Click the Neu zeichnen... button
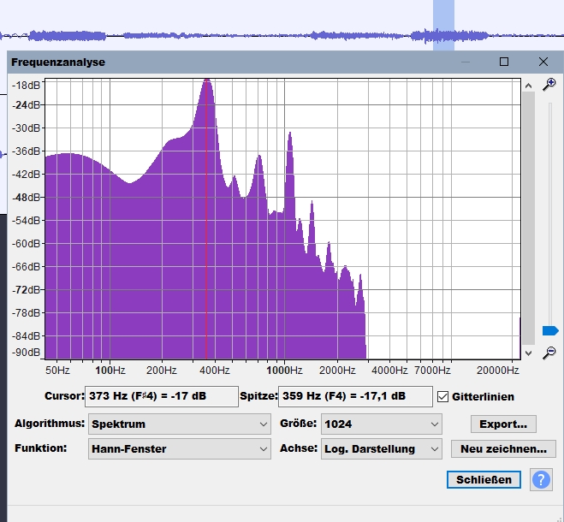The image size is (564, 522). tap(503, 448)
